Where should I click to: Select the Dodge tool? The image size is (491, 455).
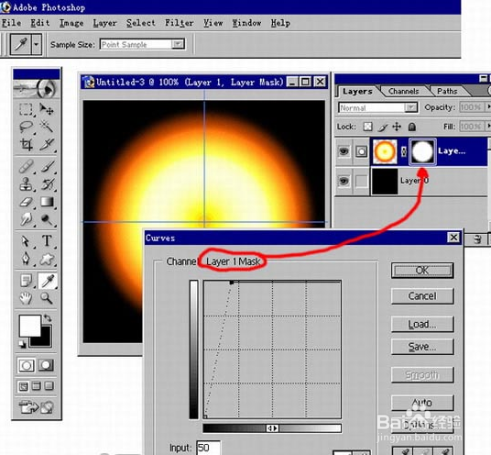[47, 219]
